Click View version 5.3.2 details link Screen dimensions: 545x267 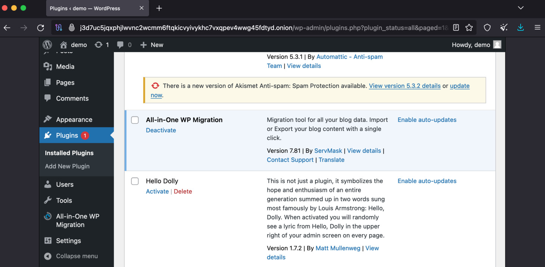tap(405, 86)
